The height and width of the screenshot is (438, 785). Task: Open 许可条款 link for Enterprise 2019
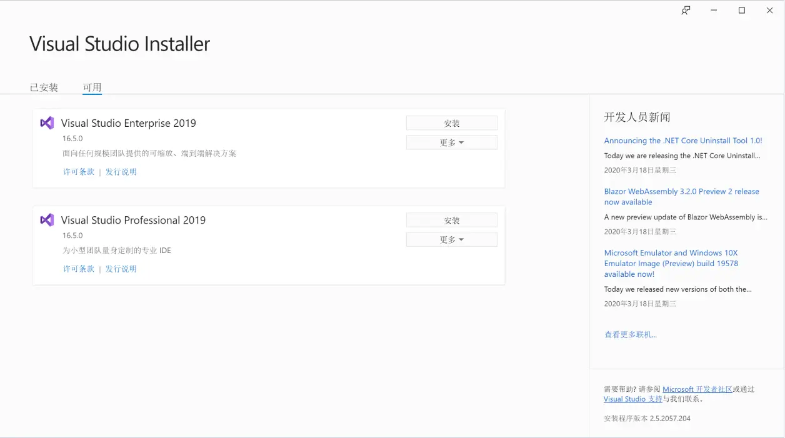coord(79,172)
